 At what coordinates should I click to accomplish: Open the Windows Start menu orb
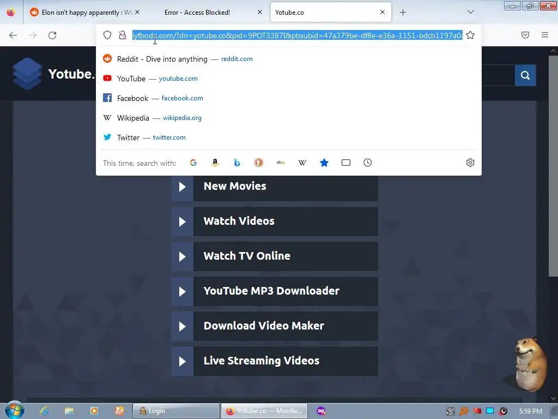coord(14,410)
